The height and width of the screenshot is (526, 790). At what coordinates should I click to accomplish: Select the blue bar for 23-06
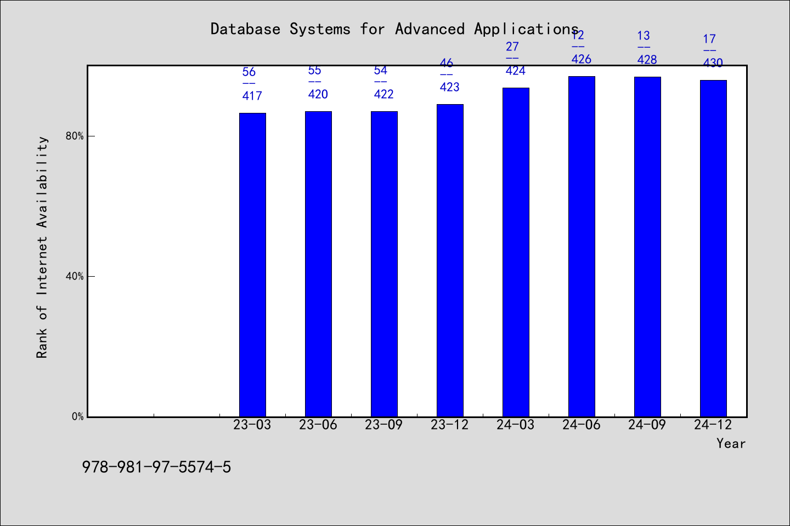coord(318,264)
